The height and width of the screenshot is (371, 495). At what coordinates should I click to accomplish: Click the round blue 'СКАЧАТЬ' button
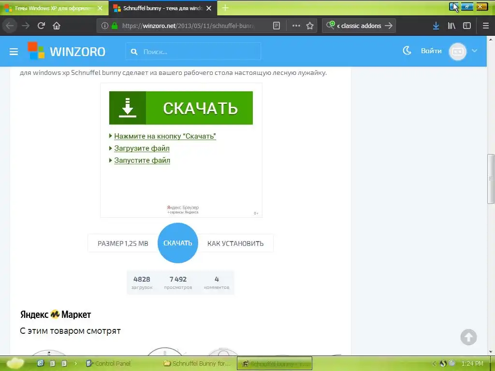click(178, 243)
